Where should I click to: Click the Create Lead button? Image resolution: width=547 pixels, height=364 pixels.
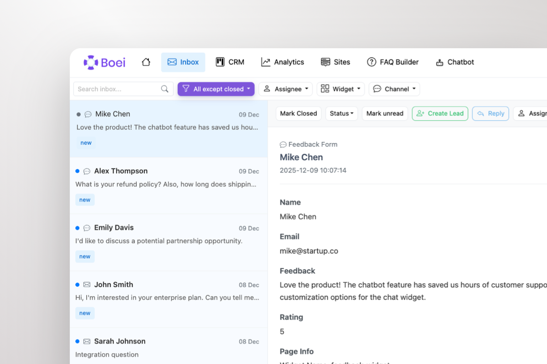439,113
